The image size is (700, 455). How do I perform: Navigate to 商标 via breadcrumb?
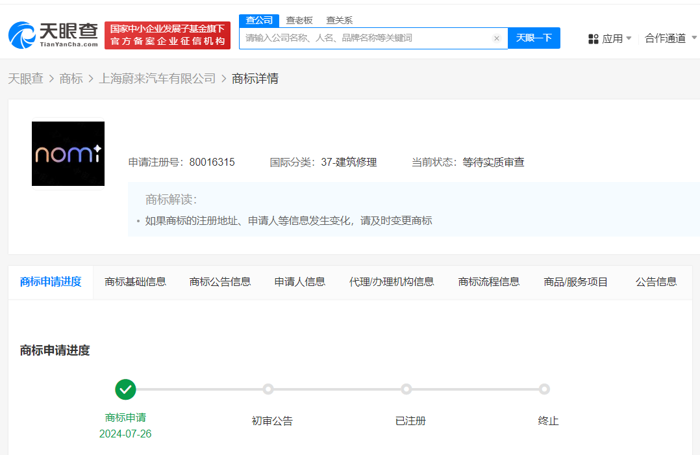(x=71, y=78)
